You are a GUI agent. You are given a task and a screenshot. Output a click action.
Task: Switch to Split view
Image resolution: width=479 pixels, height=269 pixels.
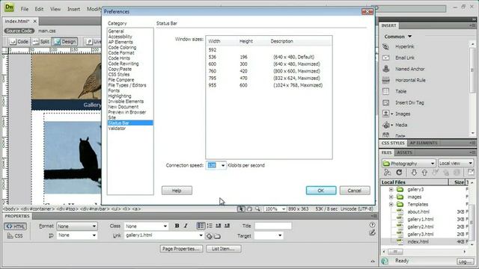tap(40, 42)
